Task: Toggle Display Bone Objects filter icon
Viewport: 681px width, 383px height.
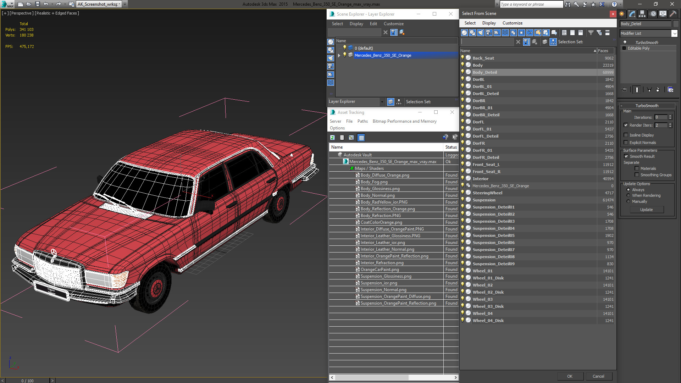Action: (530, 33)
